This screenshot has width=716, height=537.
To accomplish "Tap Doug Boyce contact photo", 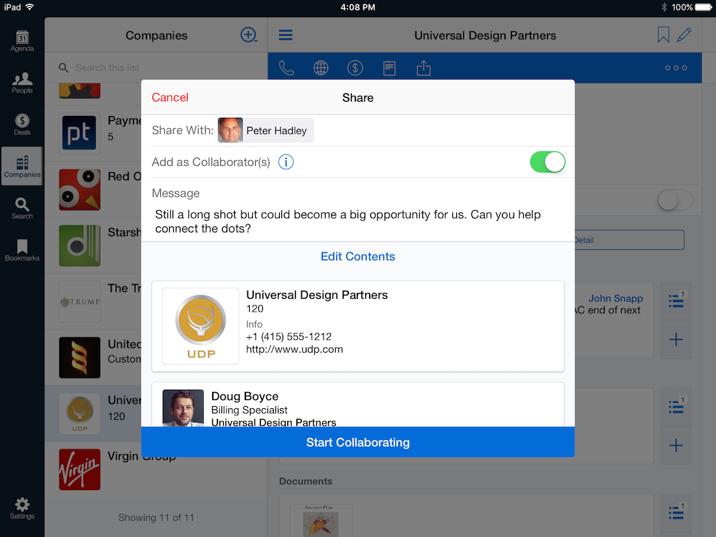I will click(183, 407).
